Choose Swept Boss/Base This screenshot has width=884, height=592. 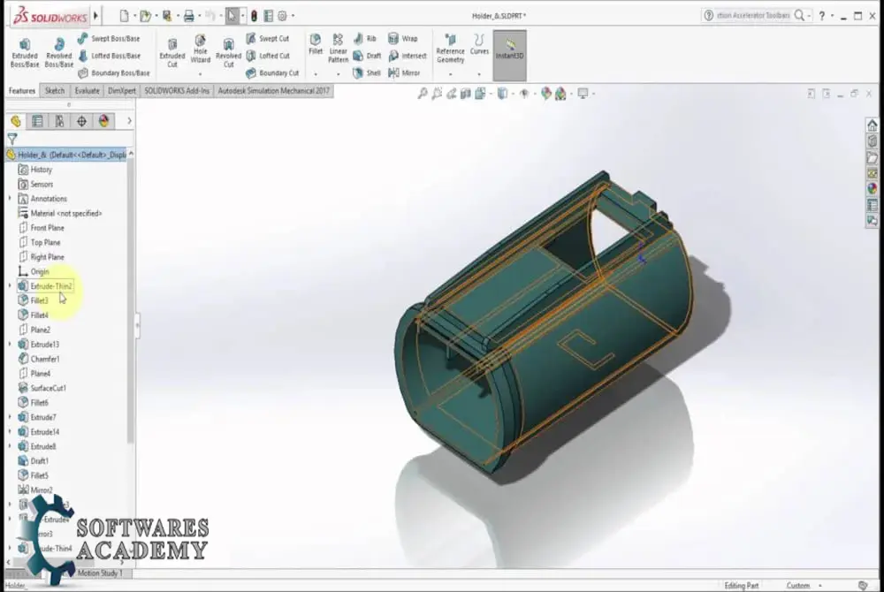(x=108, y=38)
